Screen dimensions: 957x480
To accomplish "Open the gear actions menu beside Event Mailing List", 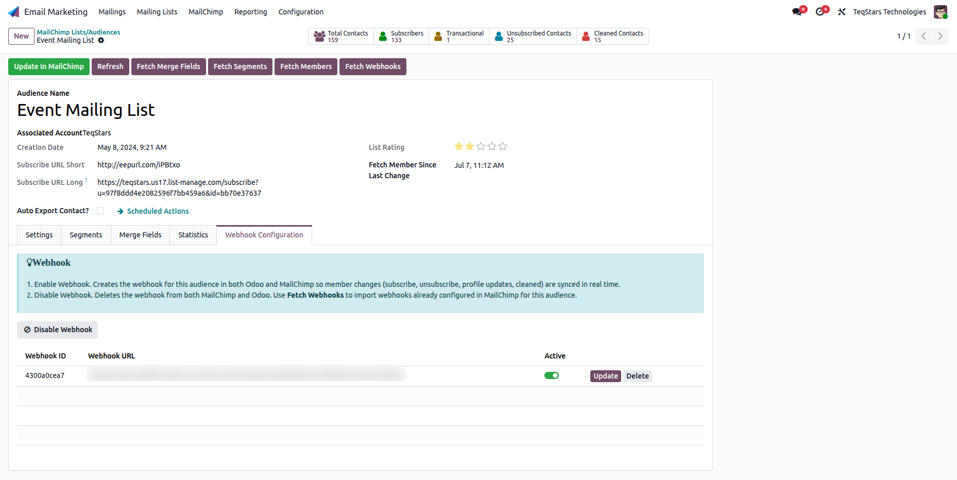I will [101, 40].
